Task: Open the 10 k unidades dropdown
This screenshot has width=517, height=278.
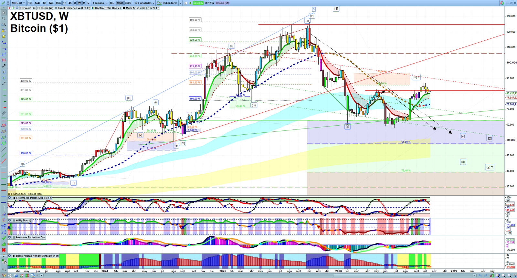Action: pos(144,3)
